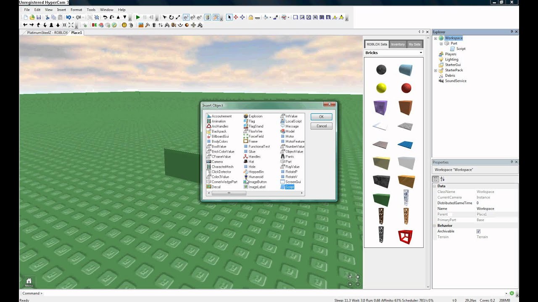Click the green Play simulation icon
Viewport: 538px width, 302px height.
pyautogui.click(x=137, y=17)
